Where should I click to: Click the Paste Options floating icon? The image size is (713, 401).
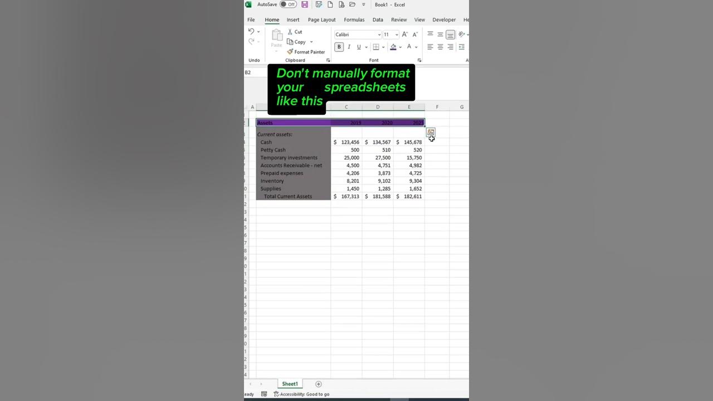[x=431, y=133]
